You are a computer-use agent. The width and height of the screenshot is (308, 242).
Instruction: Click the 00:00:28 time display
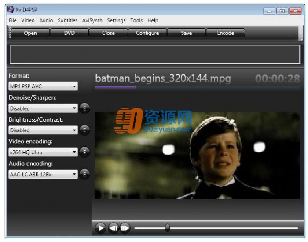click(x=277, y=79)
